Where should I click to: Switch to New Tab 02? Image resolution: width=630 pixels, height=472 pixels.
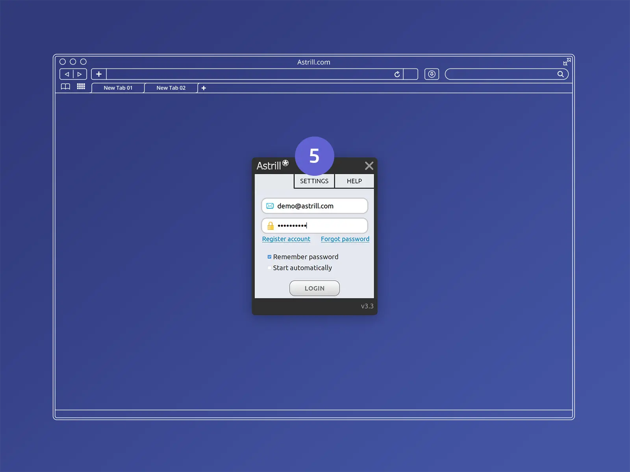(171, 88)
